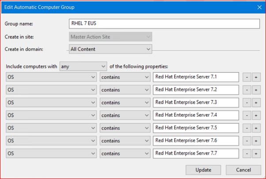The image size is (266, 179).
Task: Click the Update button
Action: click(x=203, y=170)
